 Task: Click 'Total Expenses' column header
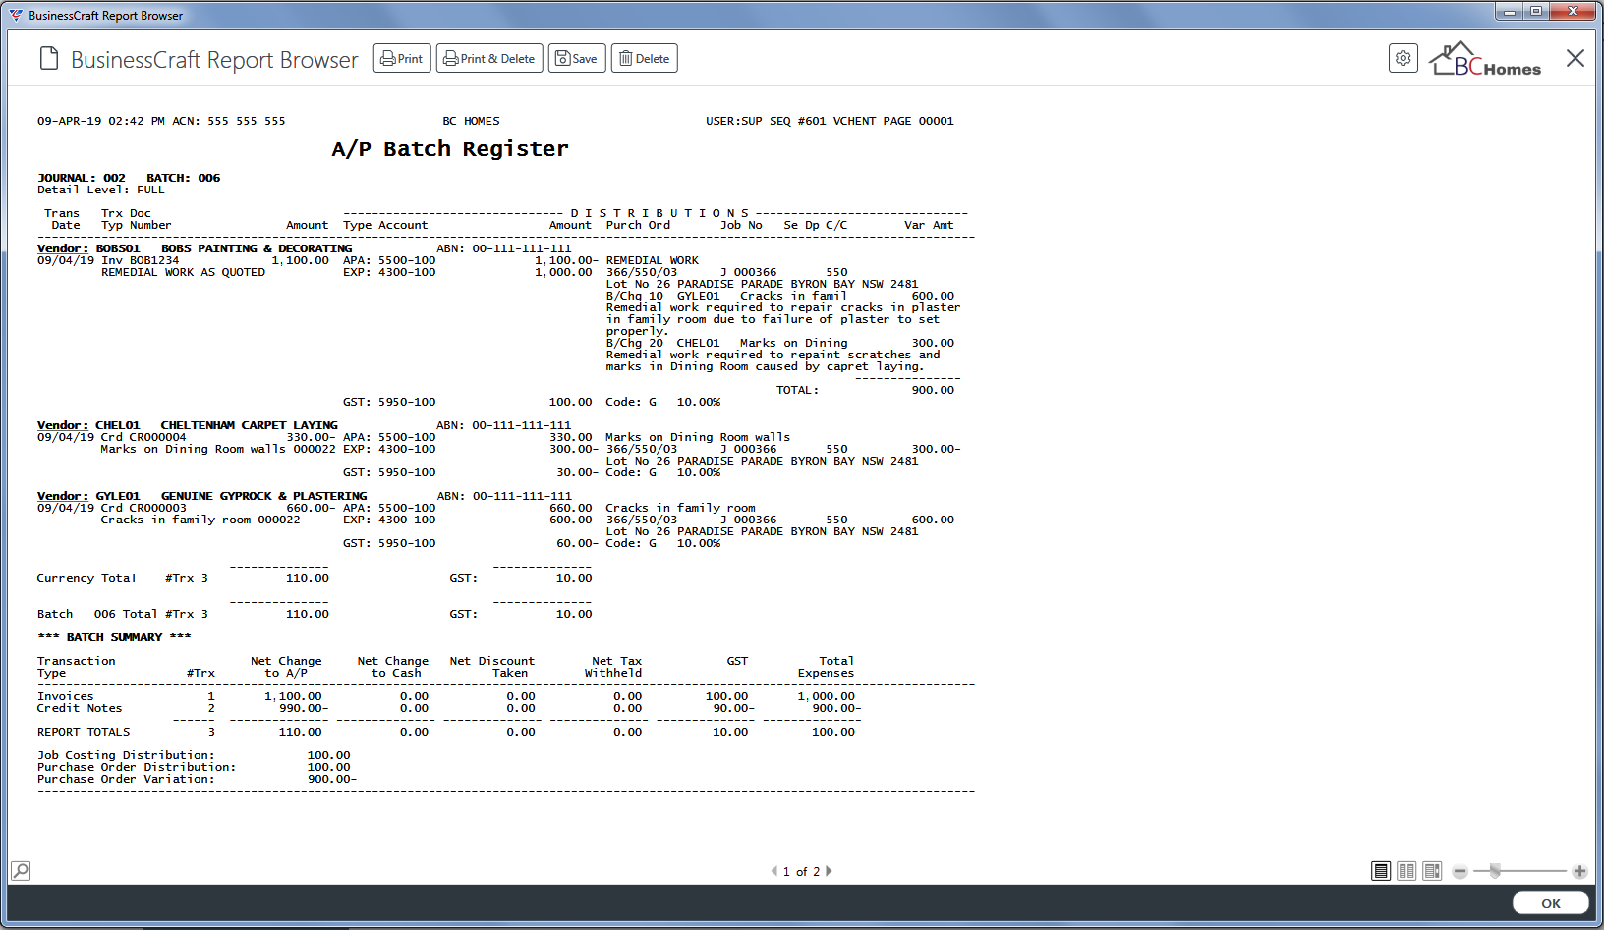826,667
